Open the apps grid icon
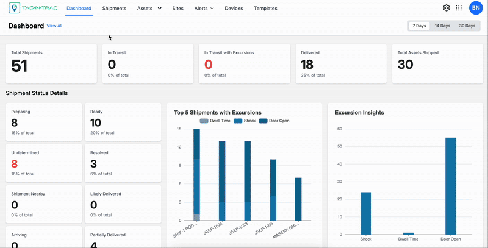 point(459,8)
